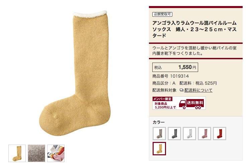This screenshot has height=163, width=246.
Task: Select the beige sock color swatch
Action: (x=159, y=134)
